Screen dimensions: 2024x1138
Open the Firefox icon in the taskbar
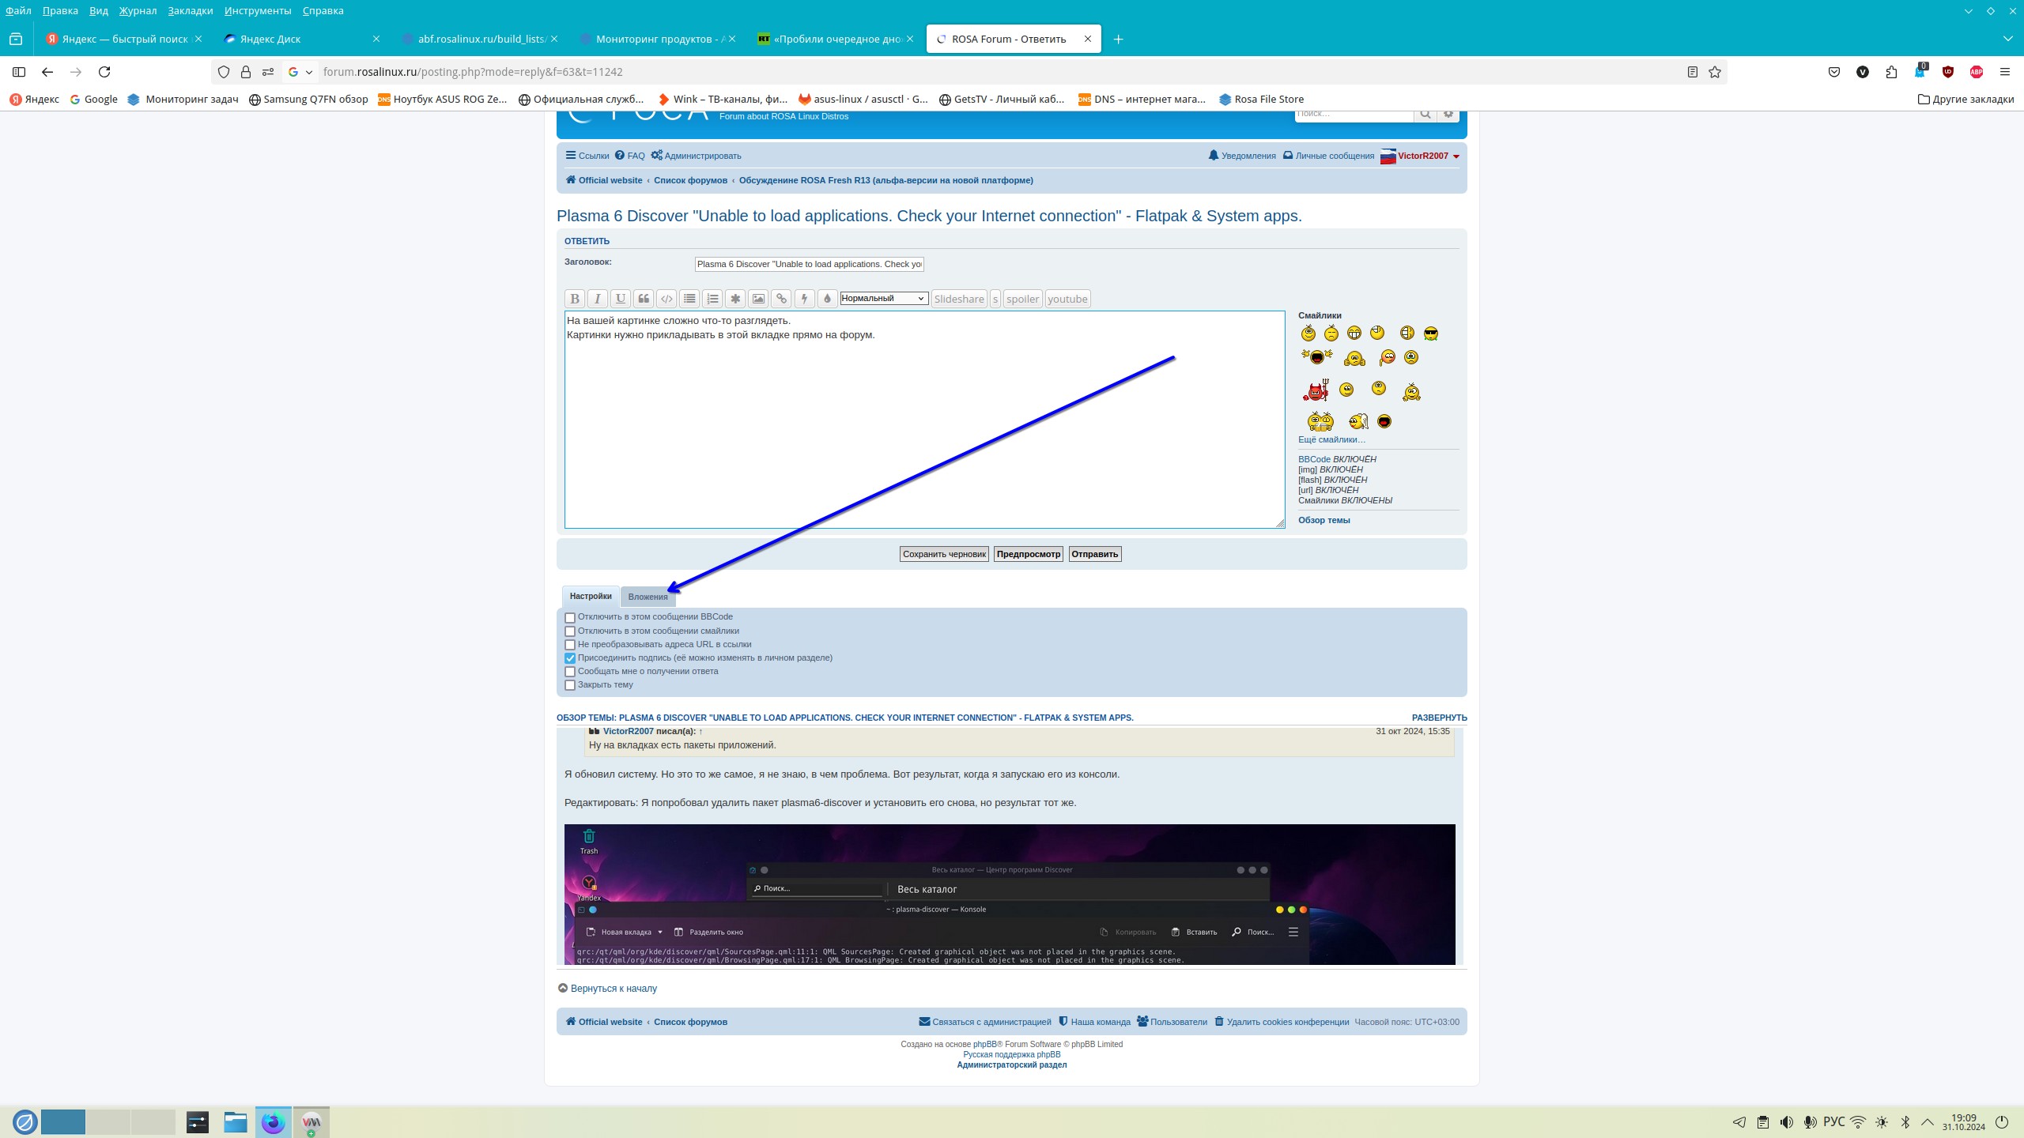273,1122
